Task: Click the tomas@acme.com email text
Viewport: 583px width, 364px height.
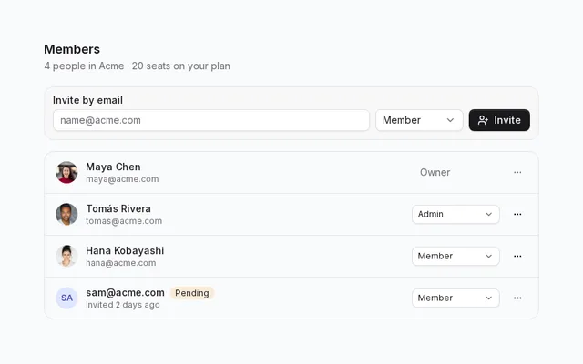Action: [x=124, y=221]
